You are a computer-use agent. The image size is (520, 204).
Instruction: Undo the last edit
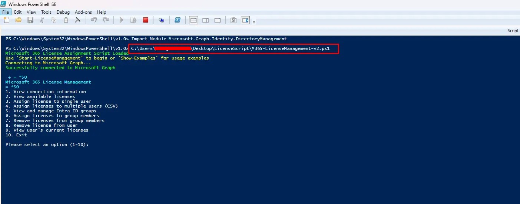[x=94, y=20]
